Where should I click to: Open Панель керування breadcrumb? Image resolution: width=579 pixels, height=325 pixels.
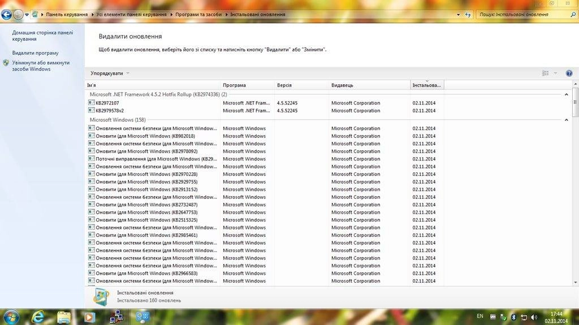click(67, 15)
